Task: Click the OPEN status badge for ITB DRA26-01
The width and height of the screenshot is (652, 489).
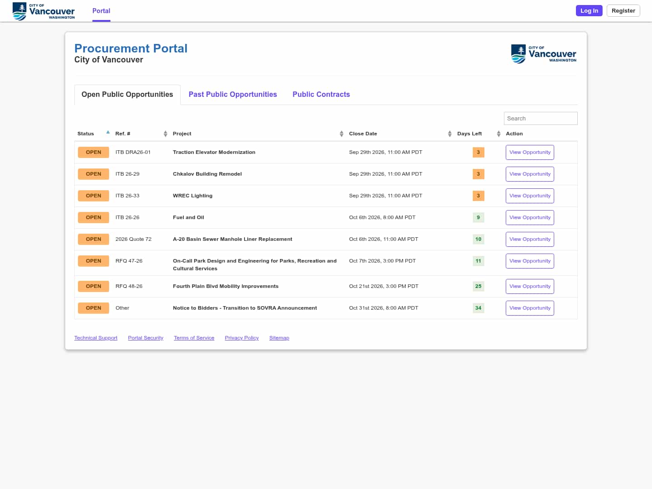Action: (93, 152)
